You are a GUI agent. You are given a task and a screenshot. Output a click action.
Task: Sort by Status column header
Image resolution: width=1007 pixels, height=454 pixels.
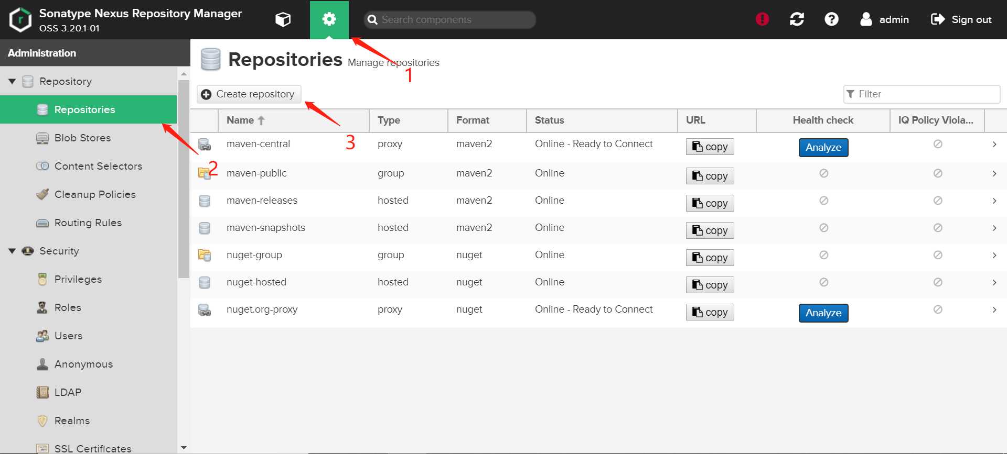pos(602,120)
